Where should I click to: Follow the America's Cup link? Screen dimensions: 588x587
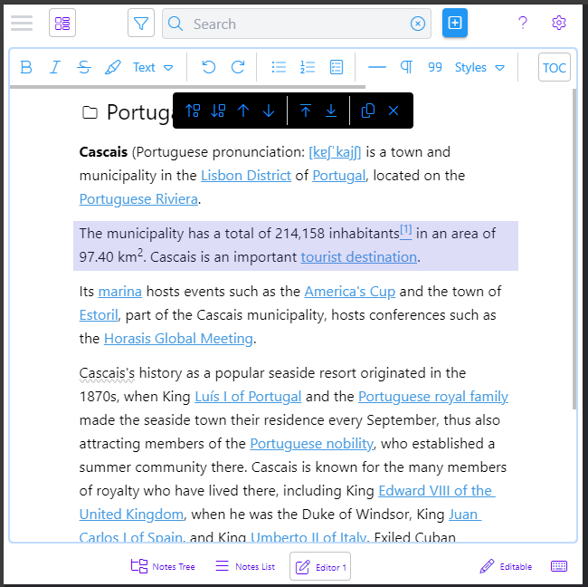pyautogui.click(x=350, y=292)
